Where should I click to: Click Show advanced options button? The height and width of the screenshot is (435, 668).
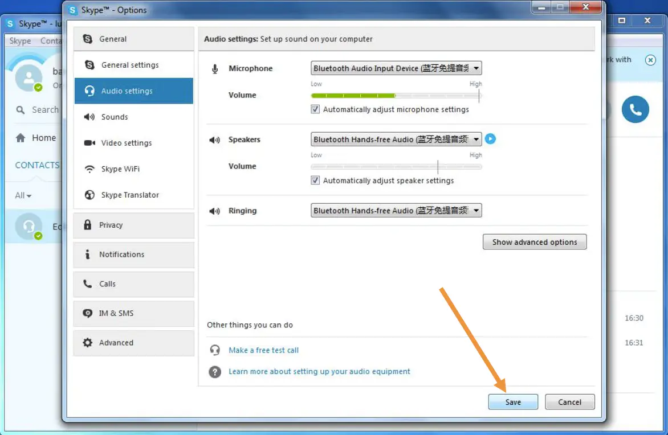point(534,242)
